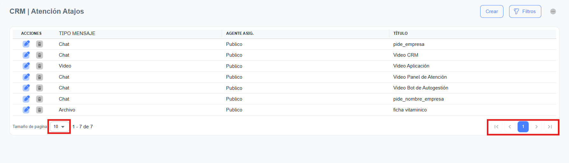Edit the ficha vitaminico row
569x163 pixels.
point(26,110)
